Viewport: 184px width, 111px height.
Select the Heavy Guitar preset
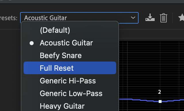(x=70, y=106)
